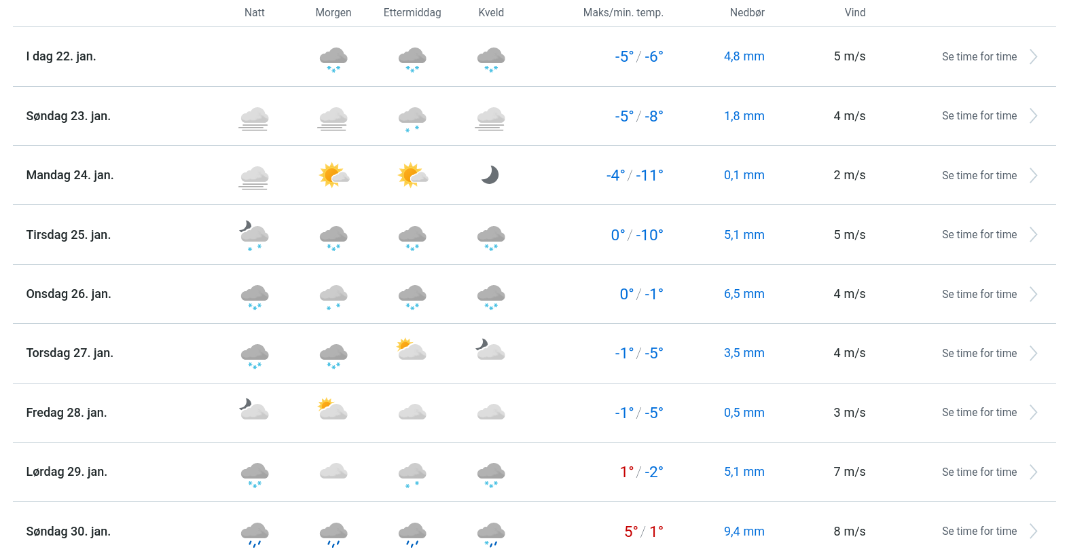Open "Se time for time" for Mandag
1069x560 pixels.
tap(979, 175)
